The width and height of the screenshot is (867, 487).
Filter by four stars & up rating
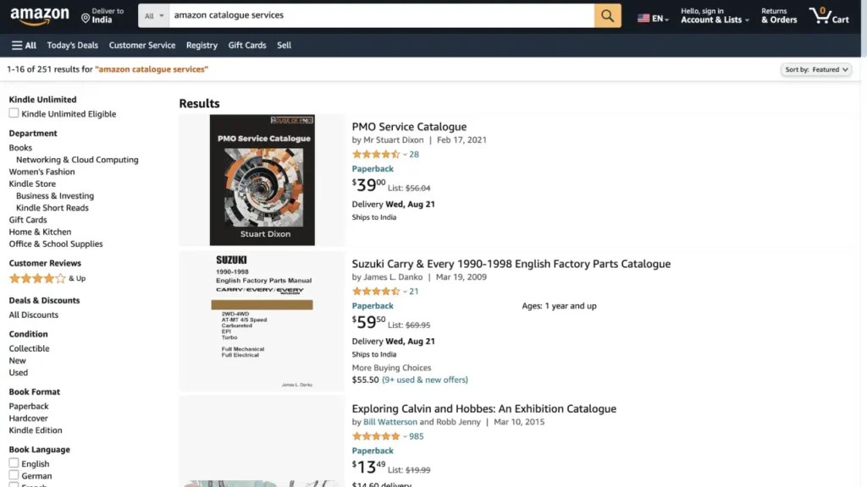(x=37, y=278)
